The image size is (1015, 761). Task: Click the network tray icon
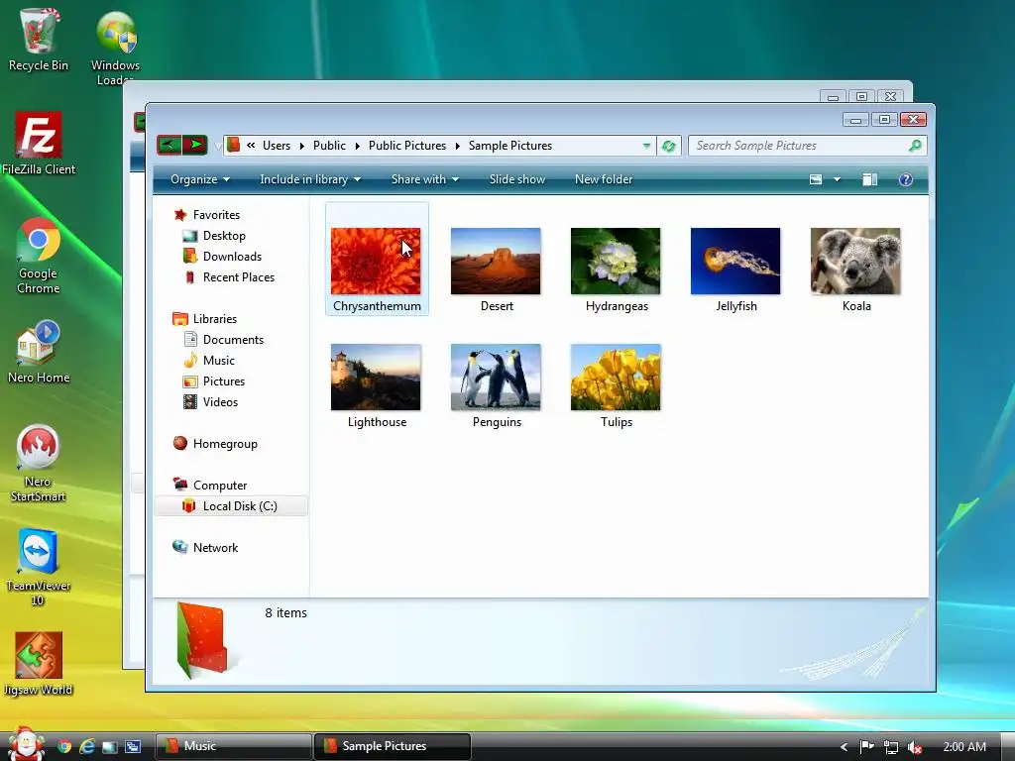coord(891,747)
